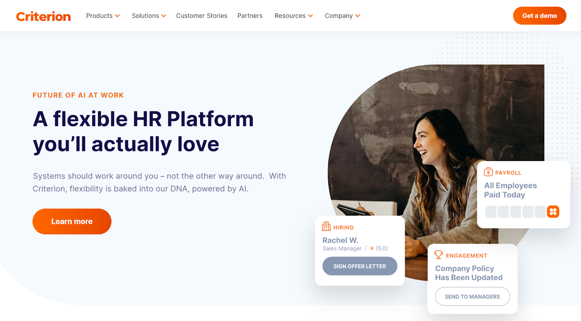Expand the Resources dropdown chevron
Viewport: 581px width, 321px height.
click(310, 16)
